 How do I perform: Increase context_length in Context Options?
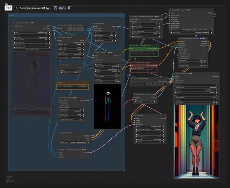point(160,24)
